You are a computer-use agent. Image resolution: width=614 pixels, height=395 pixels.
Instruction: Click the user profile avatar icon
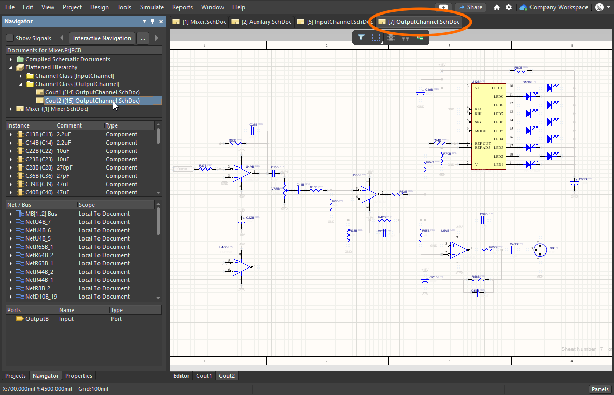coord(600,7)
